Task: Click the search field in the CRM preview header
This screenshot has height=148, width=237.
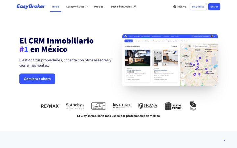Action: (200, 36)
